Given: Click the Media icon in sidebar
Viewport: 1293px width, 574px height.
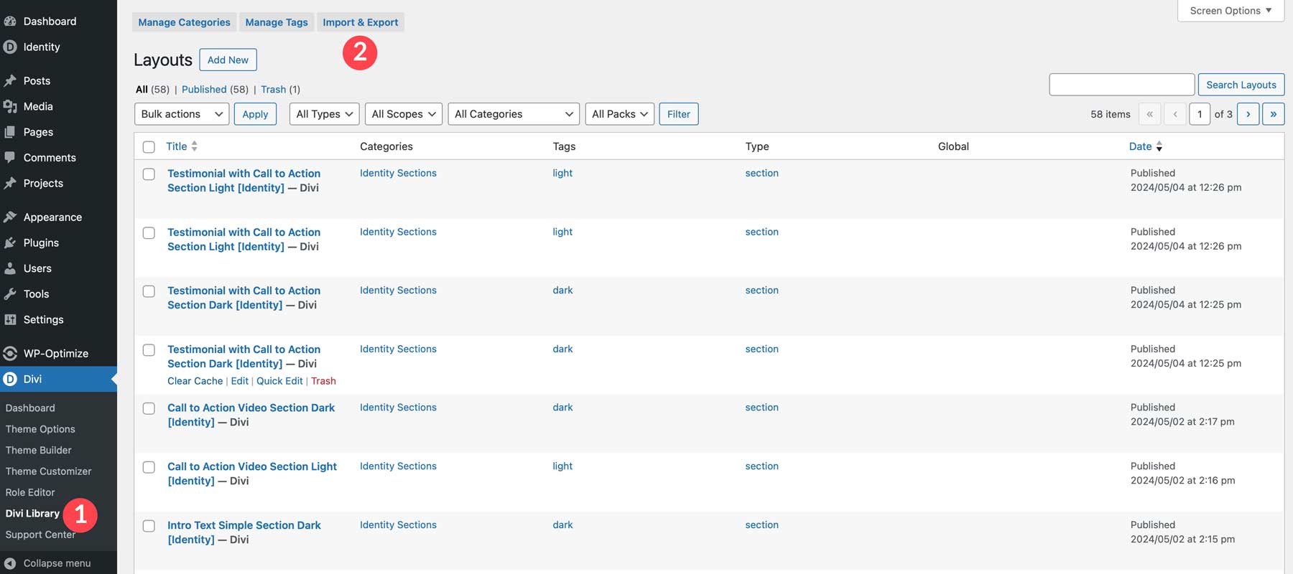Looking at the screenshot, I should (10, 106).
